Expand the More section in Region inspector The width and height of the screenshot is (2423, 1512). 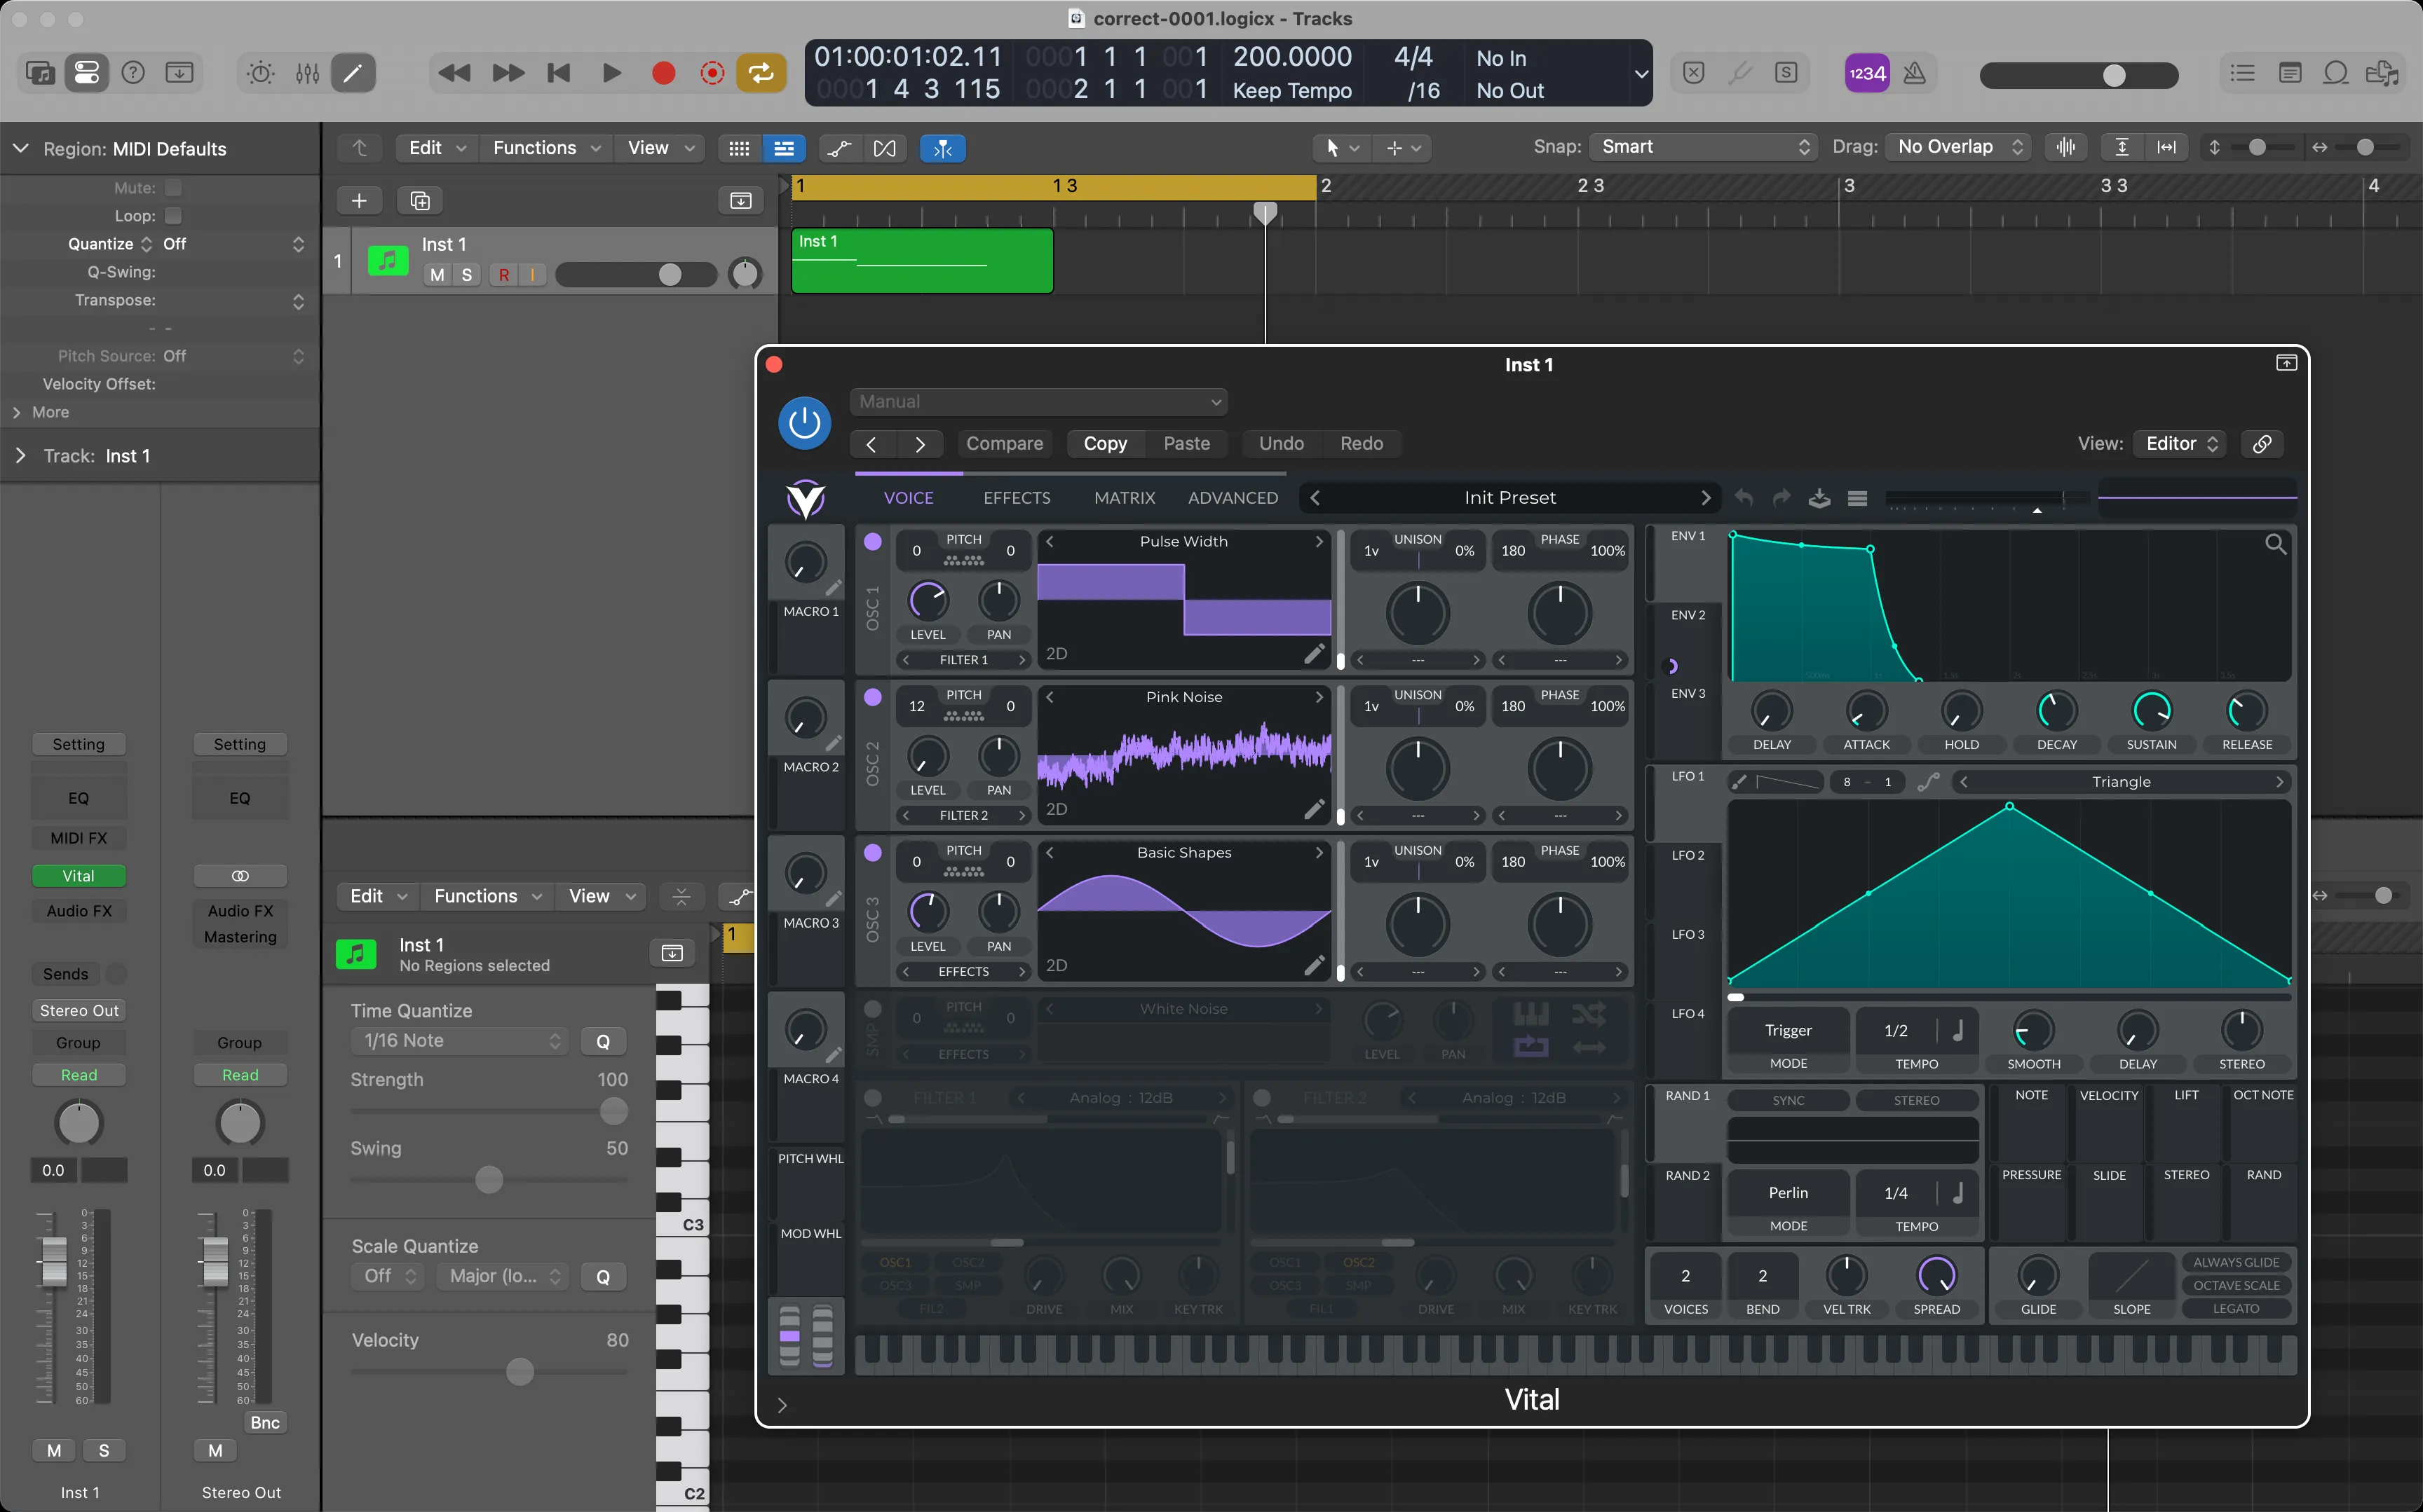[41, 412]
